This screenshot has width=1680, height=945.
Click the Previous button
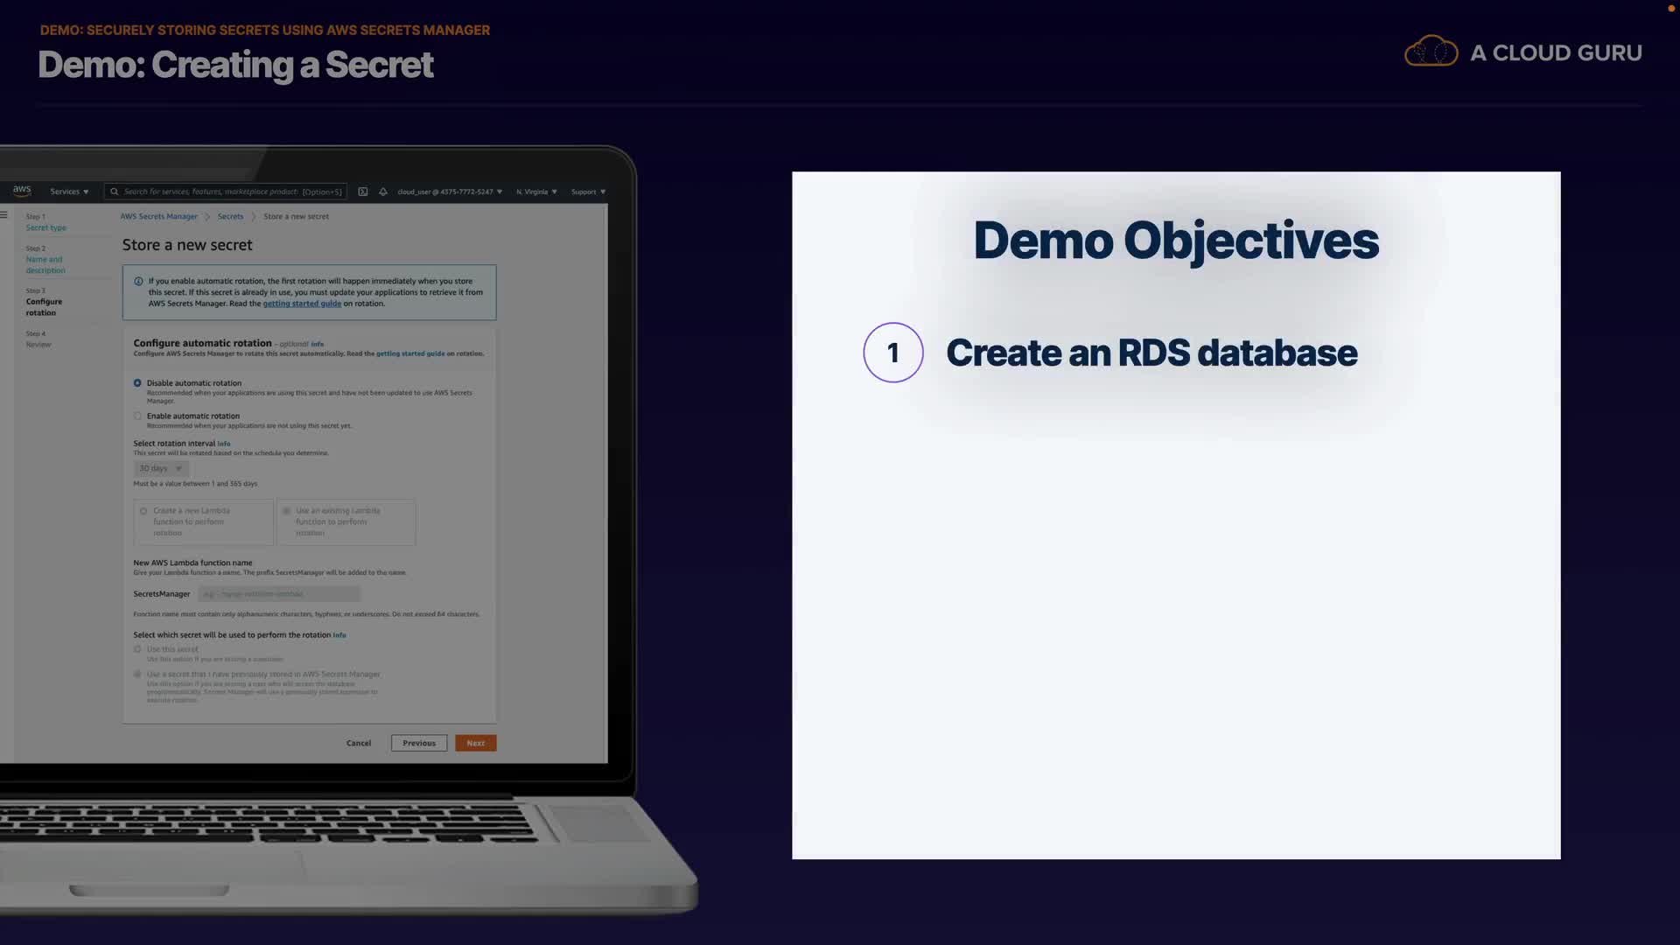[x=419, y=743]
